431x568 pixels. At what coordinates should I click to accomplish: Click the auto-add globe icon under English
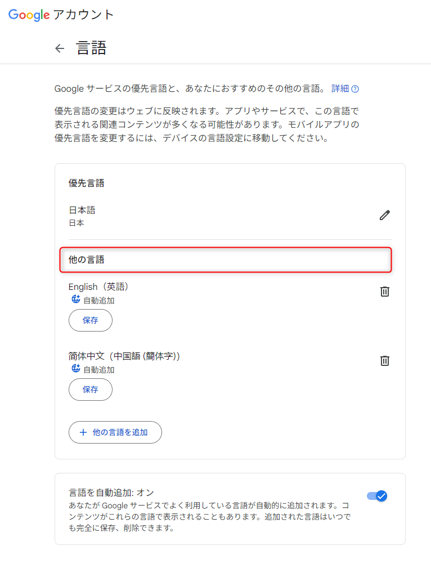tap(75, 299)
